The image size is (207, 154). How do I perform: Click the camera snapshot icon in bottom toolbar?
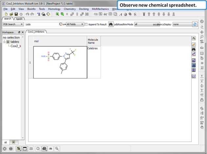click(44, 149)
